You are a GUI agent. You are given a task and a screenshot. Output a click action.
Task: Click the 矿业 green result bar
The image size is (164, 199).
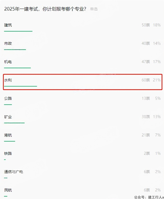pos(14,123)
